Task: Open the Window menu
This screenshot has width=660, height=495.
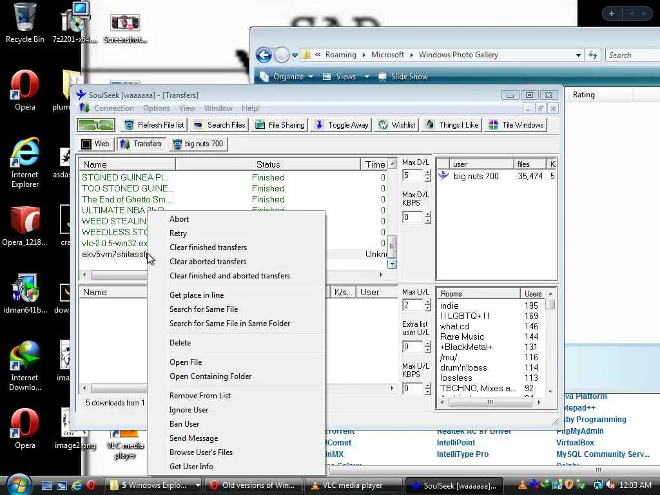Action: (218, 108)
